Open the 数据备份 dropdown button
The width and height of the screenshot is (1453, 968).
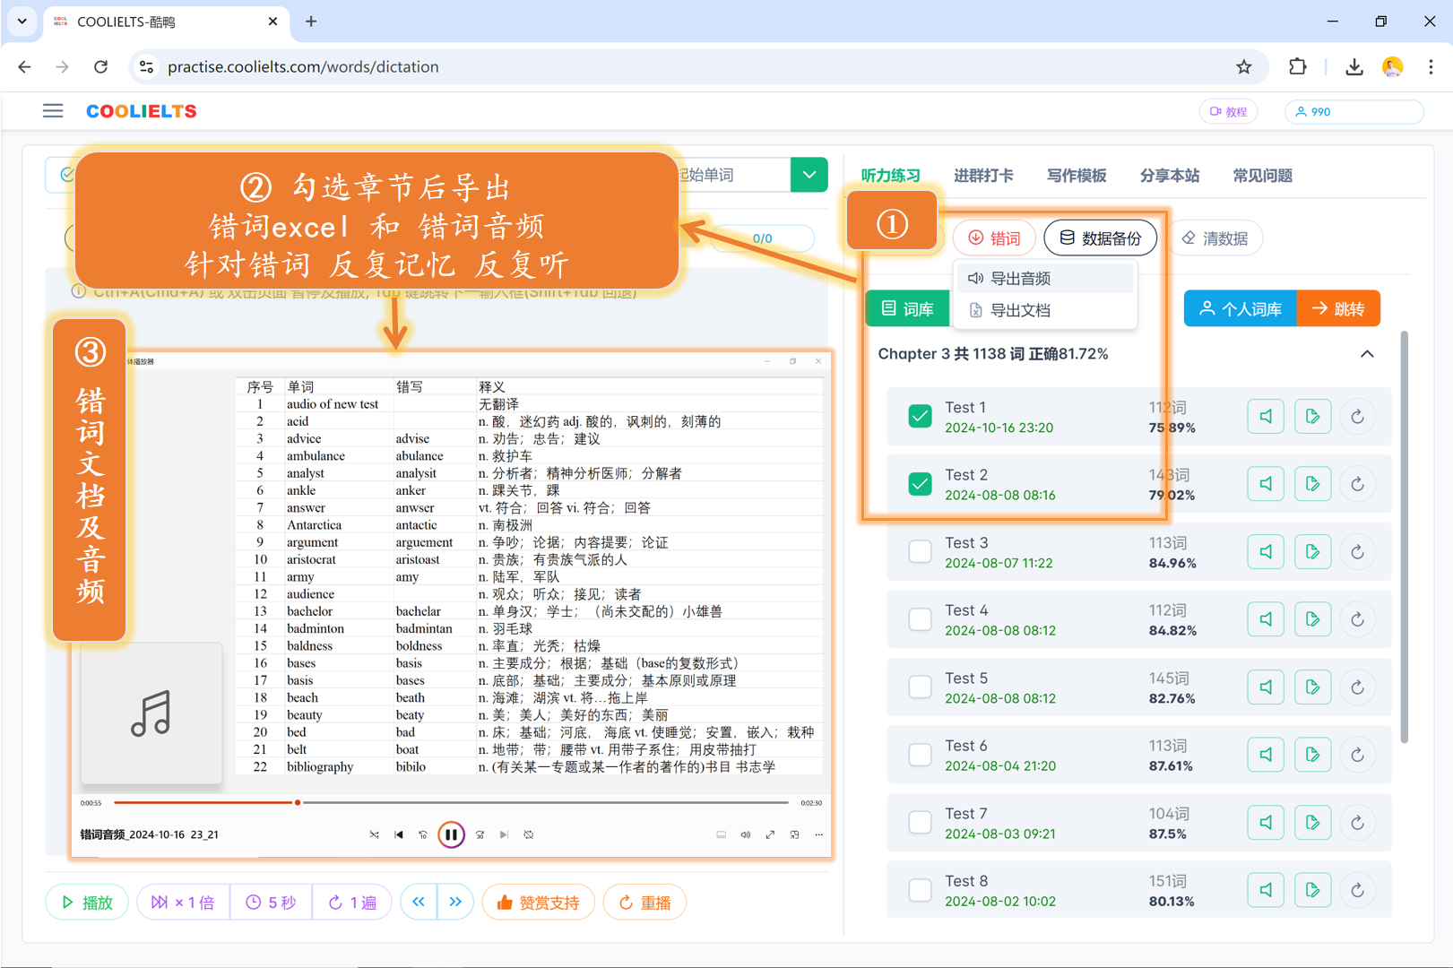click(x=1100, y=238)
